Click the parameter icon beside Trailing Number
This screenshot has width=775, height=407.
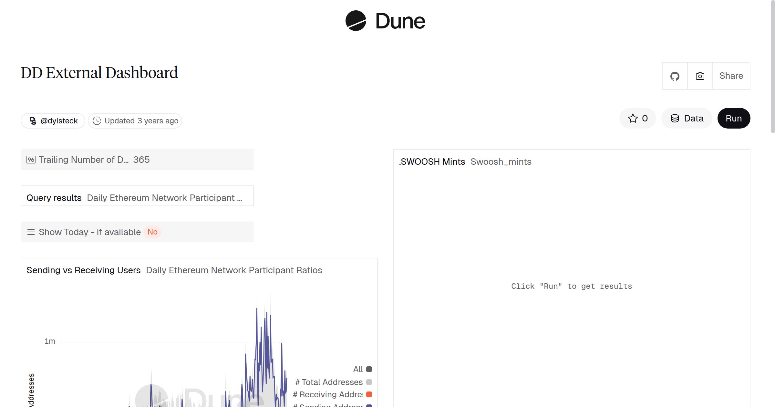[x=31, y=159]
